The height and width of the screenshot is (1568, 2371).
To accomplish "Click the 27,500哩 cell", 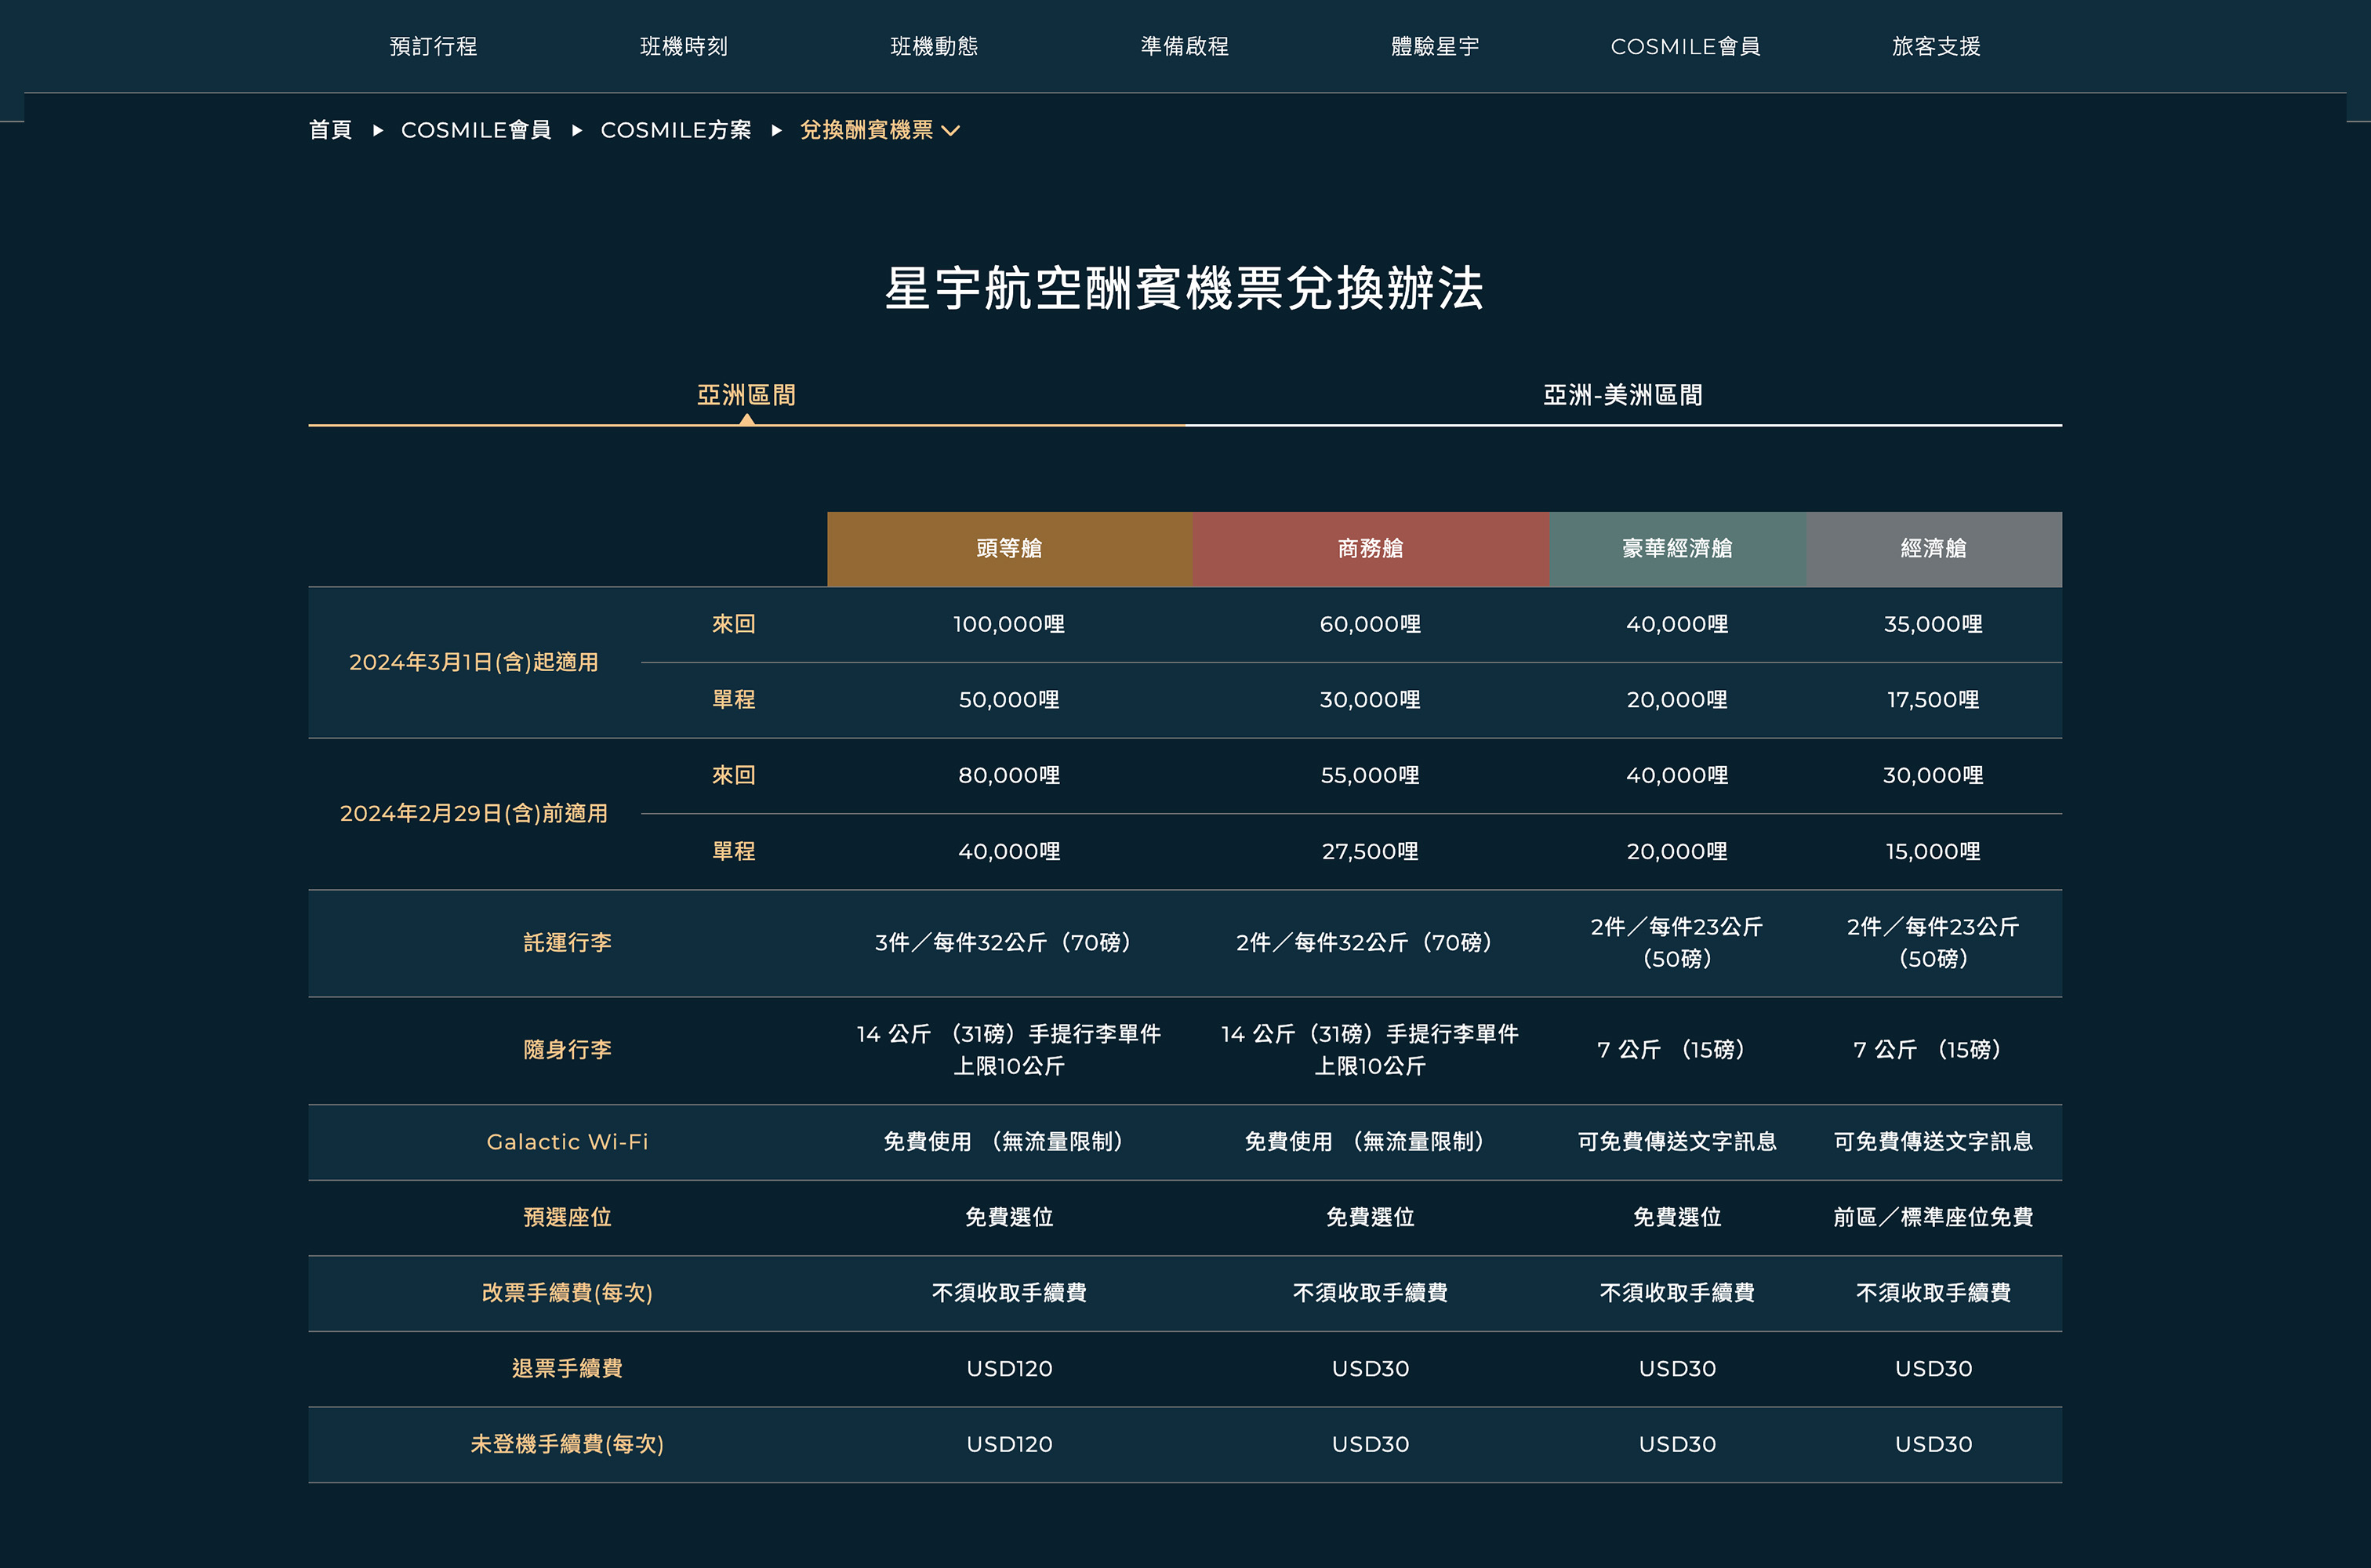I will 1370,851.
